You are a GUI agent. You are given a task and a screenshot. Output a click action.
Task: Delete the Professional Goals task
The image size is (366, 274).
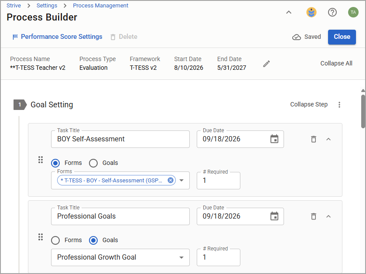click(314, 216)
